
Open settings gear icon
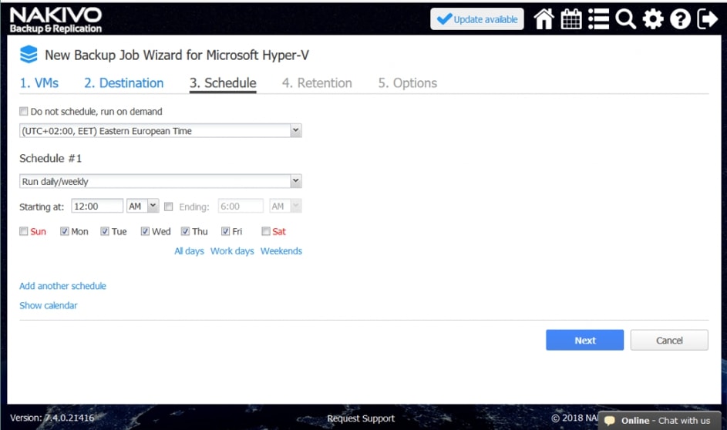coord(653,19)
